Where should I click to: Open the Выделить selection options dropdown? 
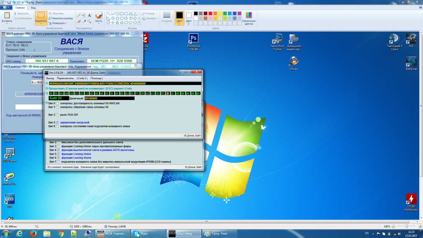point(41,23)
